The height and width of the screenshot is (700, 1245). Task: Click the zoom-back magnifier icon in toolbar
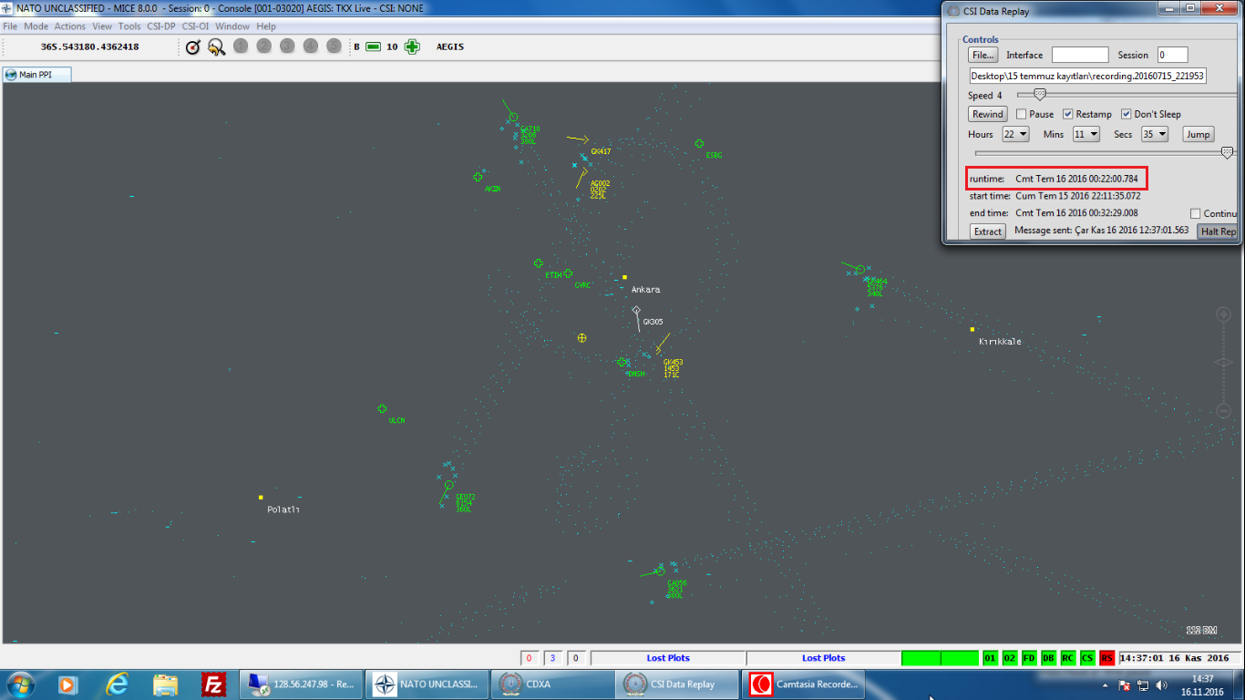point(216,46)
